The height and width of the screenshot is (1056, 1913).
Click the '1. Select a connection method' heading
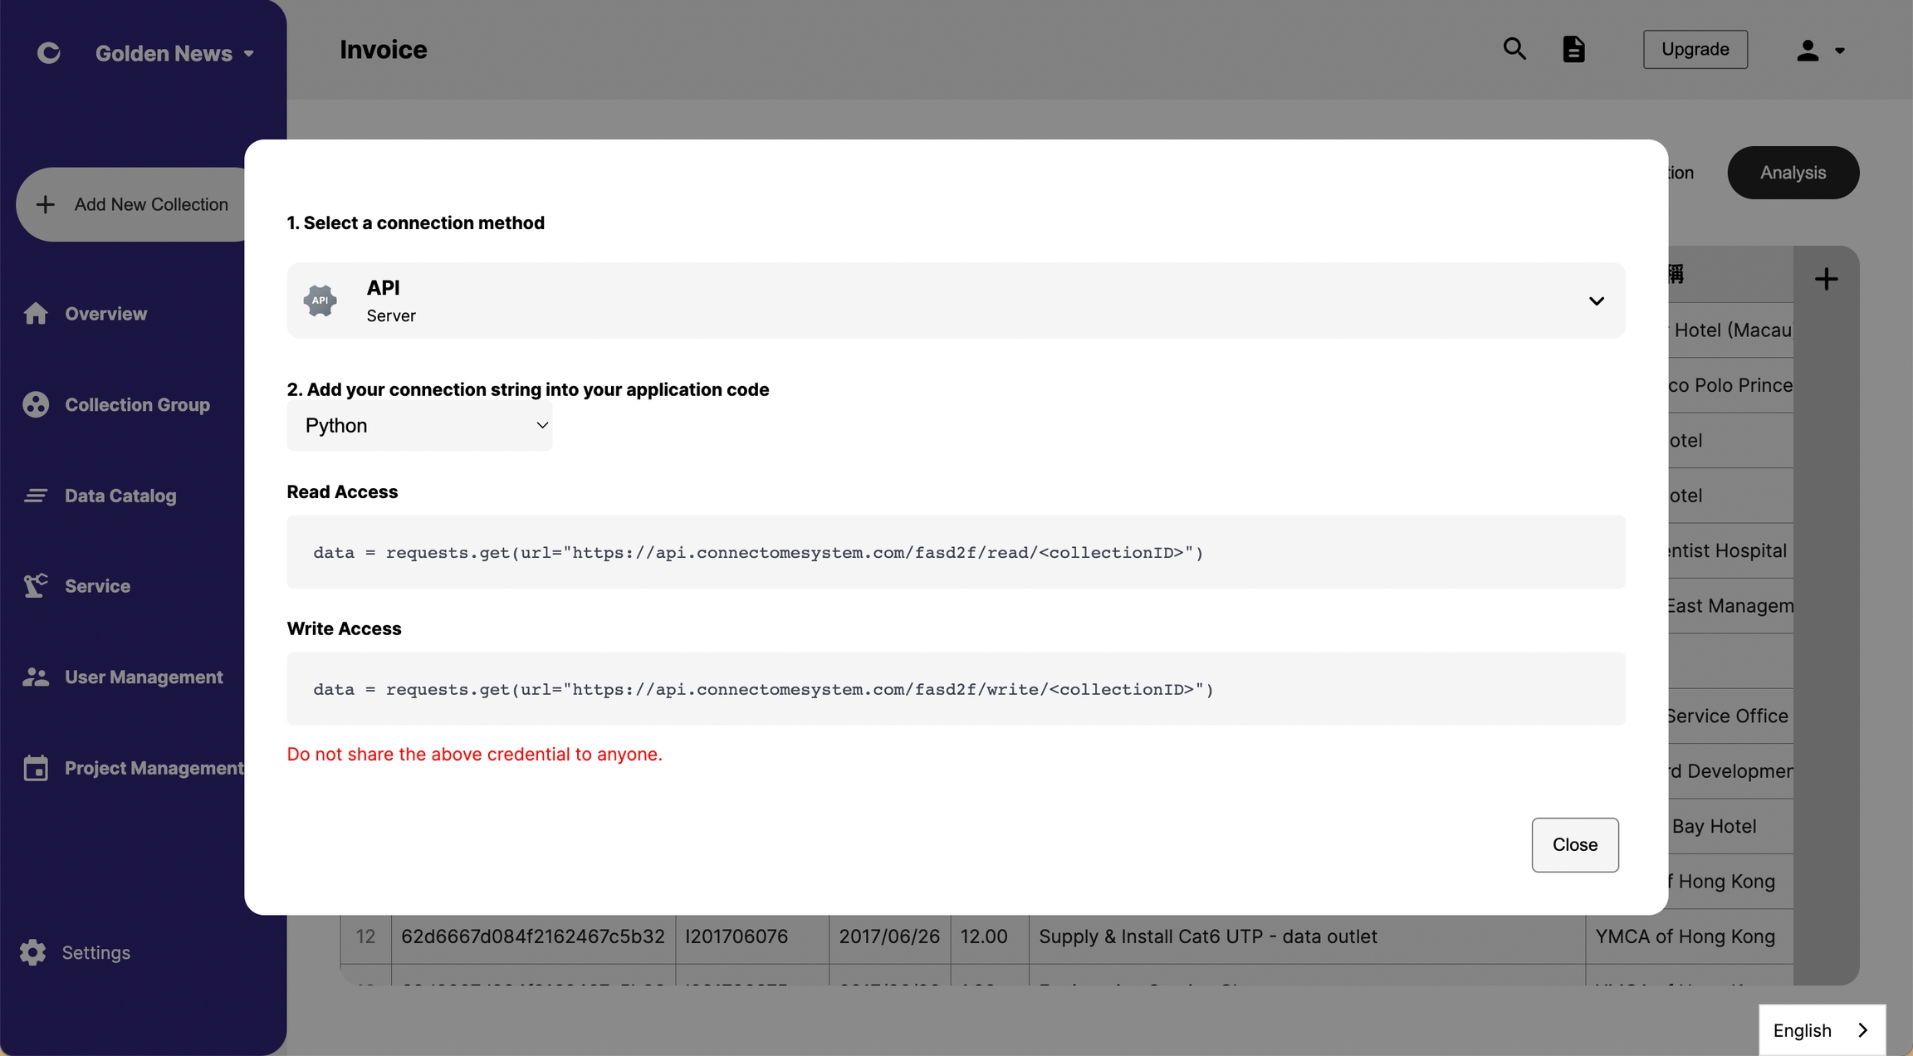[x=416, y=222]
